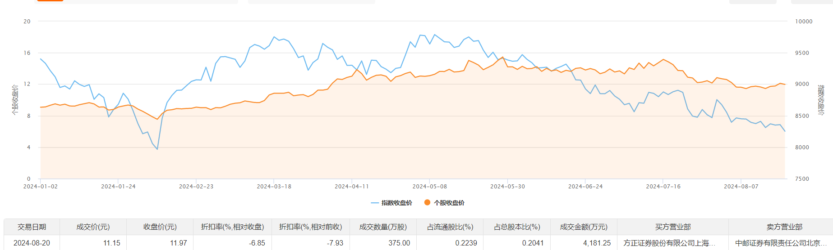Select the 2024-08-20 trade date cell
Viewport: 833px width, 250px height.
tap(32, 243)
